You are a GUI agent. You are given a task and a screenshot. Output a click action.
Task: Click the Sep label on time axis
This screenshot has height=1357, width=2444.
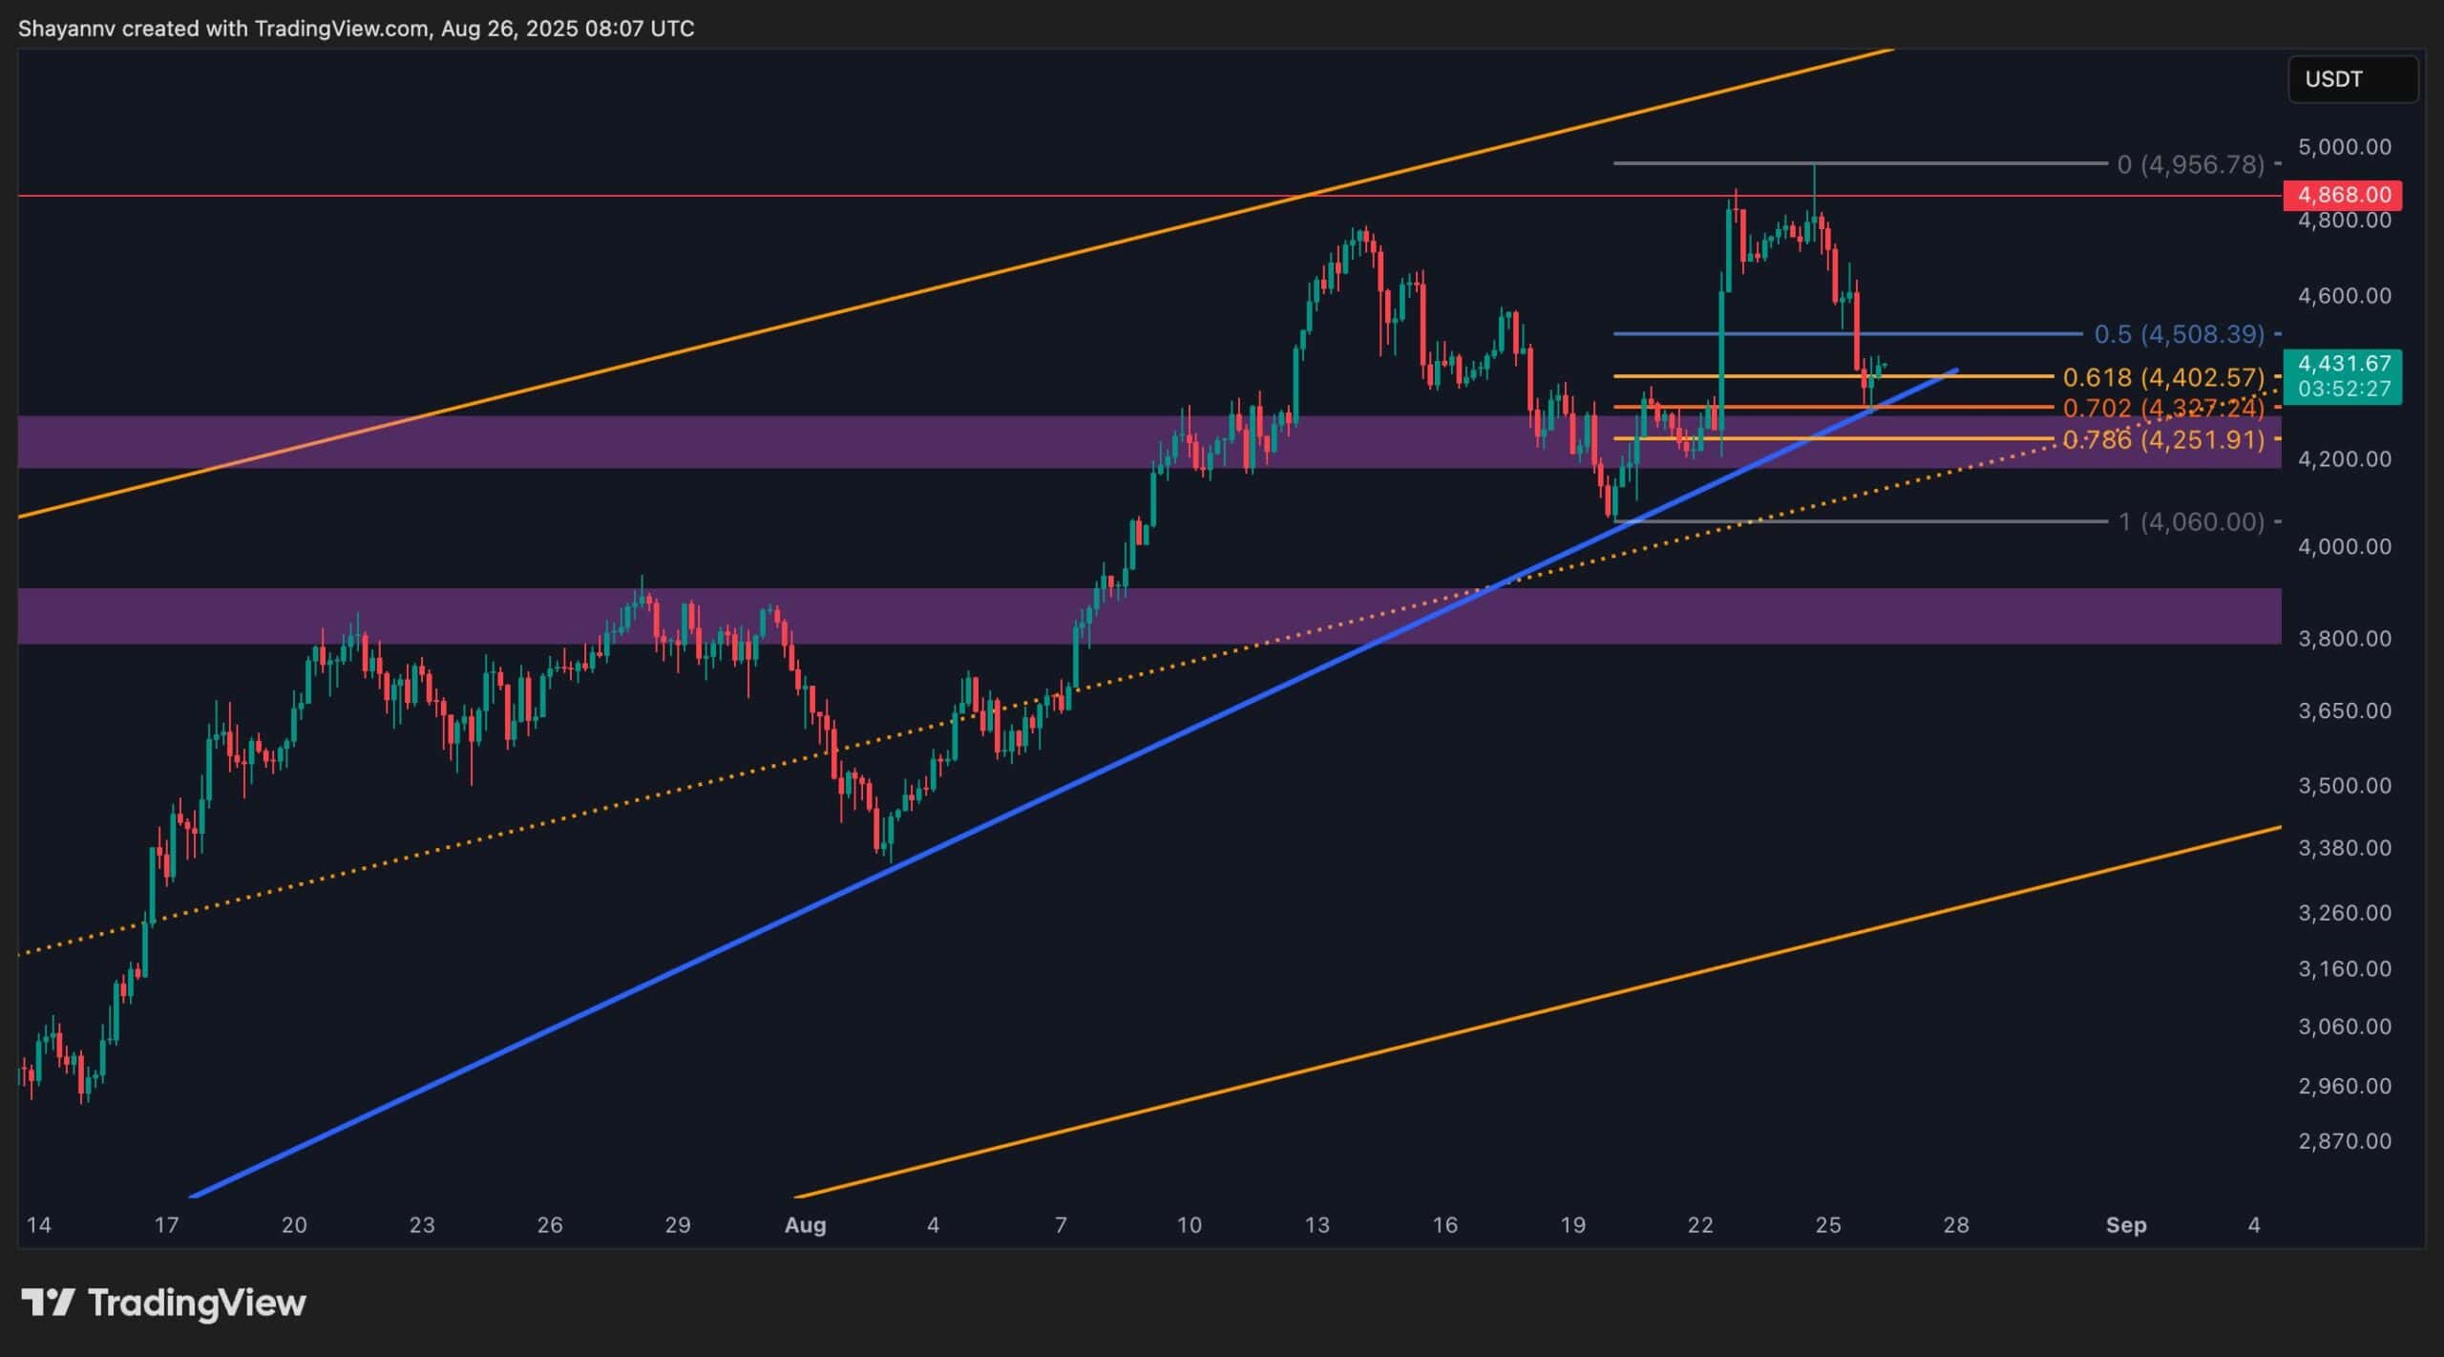click(2125, 1225)
